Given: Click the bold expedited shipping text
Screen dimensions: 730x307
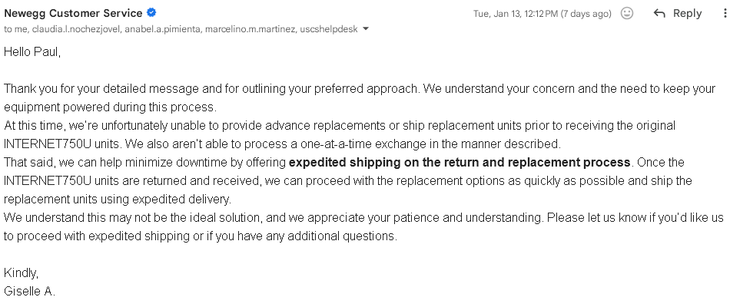Looking at the screenshot, I should click(460, 163).
